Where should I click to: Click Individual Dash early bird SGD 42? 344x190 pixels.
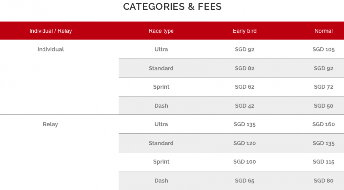244,106
